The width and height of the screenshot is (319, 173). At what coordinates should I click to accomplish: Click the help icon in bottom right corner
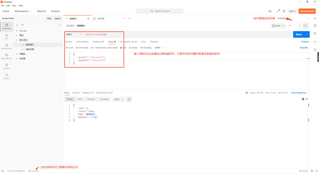point(316,171)
